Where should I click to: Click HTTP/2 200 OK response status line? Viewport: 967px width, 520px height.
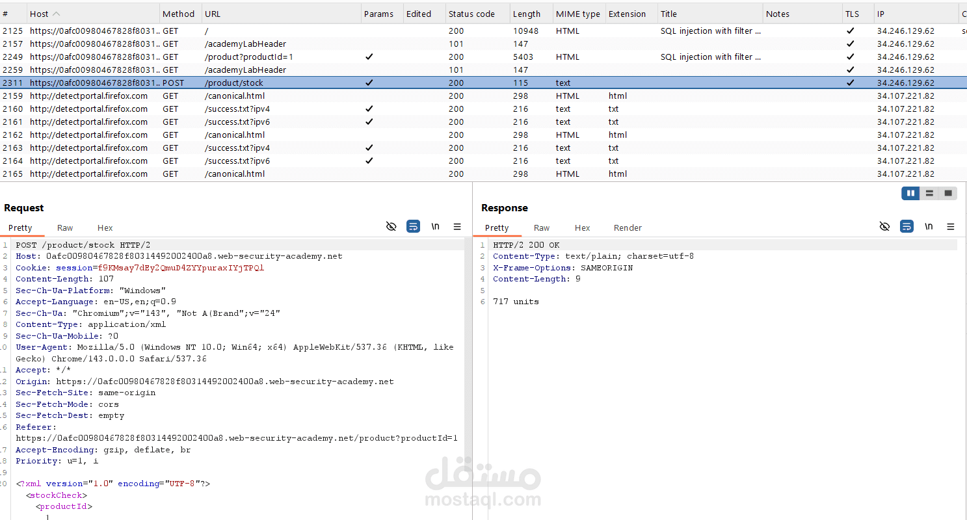(x=526, y=245)
